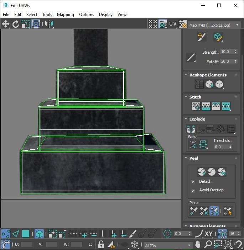Select the Freeform Mode tool
This screenshot has height=250, width=244.
click(36, 24)
